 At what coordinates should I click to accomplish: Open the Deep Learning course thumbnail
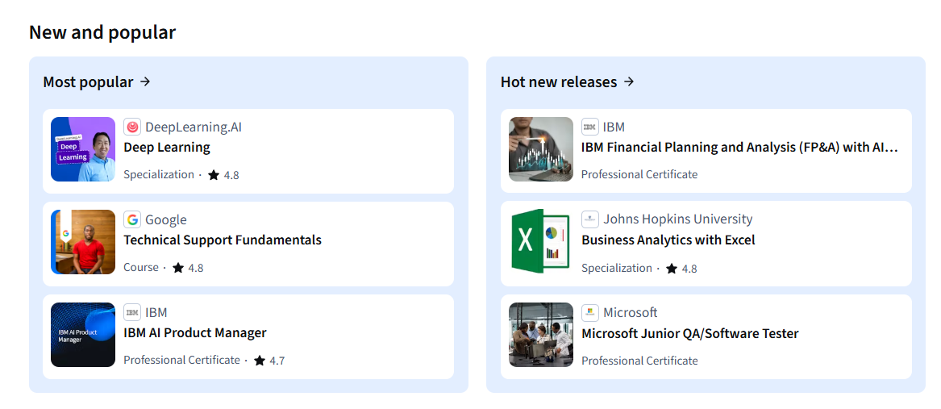point(83,149)
